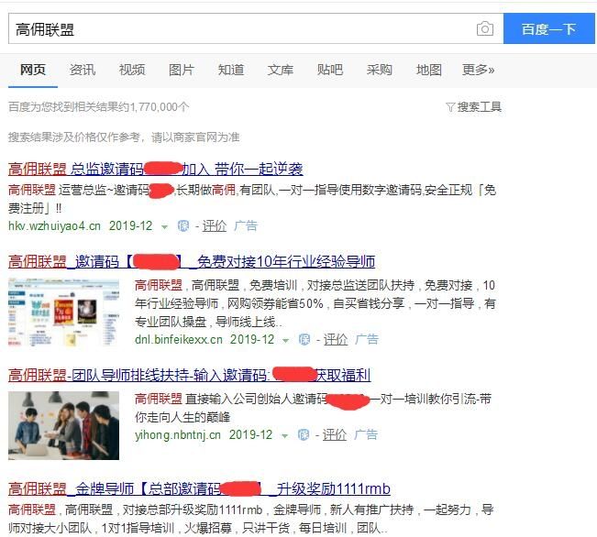Switch to the 资讯 tab
Image resolution: width=597 pixels, height=537 pixels.
click(83, 70)
